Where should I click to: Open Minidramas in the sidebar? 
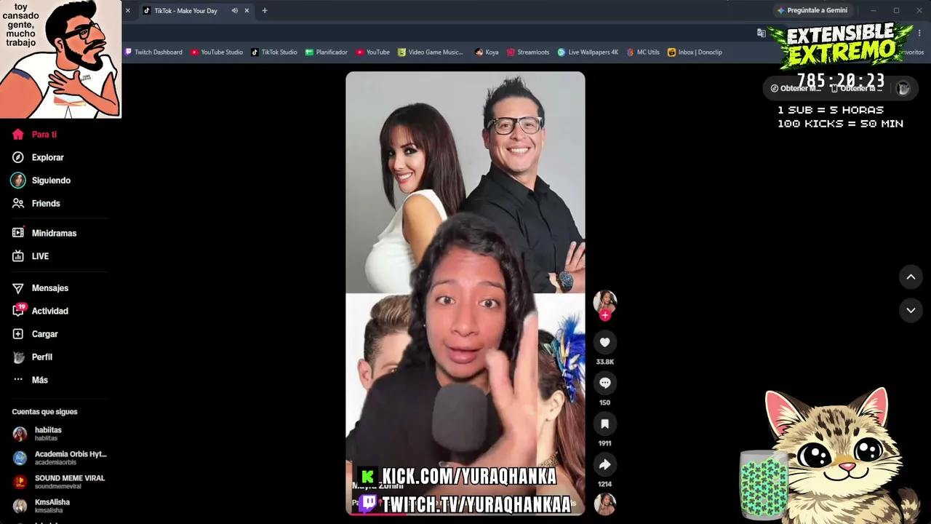click(44, 233)
